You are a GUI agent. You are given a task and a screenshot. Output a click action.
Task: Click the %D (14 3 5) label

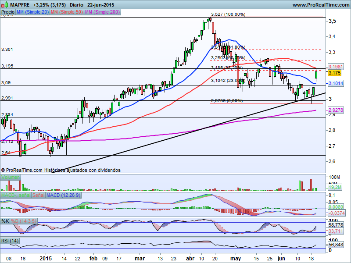tap(24, 221)
